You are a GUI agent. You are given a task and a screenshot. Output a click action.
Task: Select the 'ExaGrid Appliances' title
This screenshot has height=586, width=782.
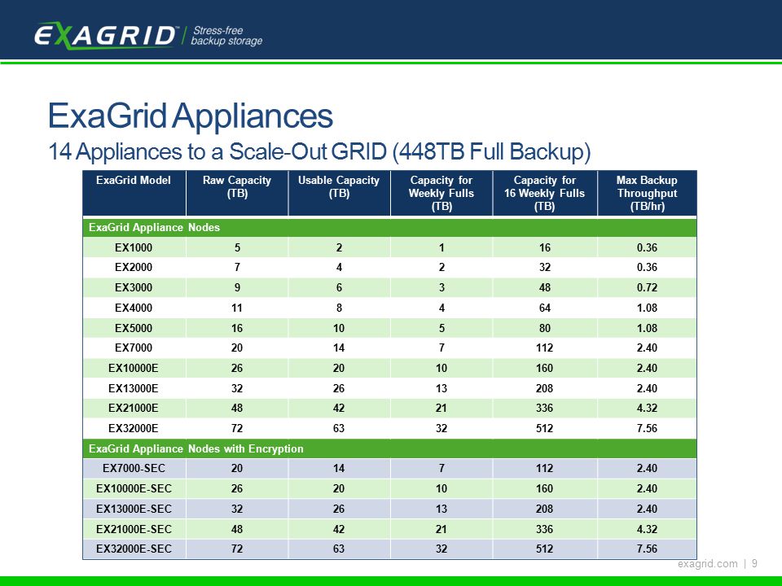(x=190, y=116)
